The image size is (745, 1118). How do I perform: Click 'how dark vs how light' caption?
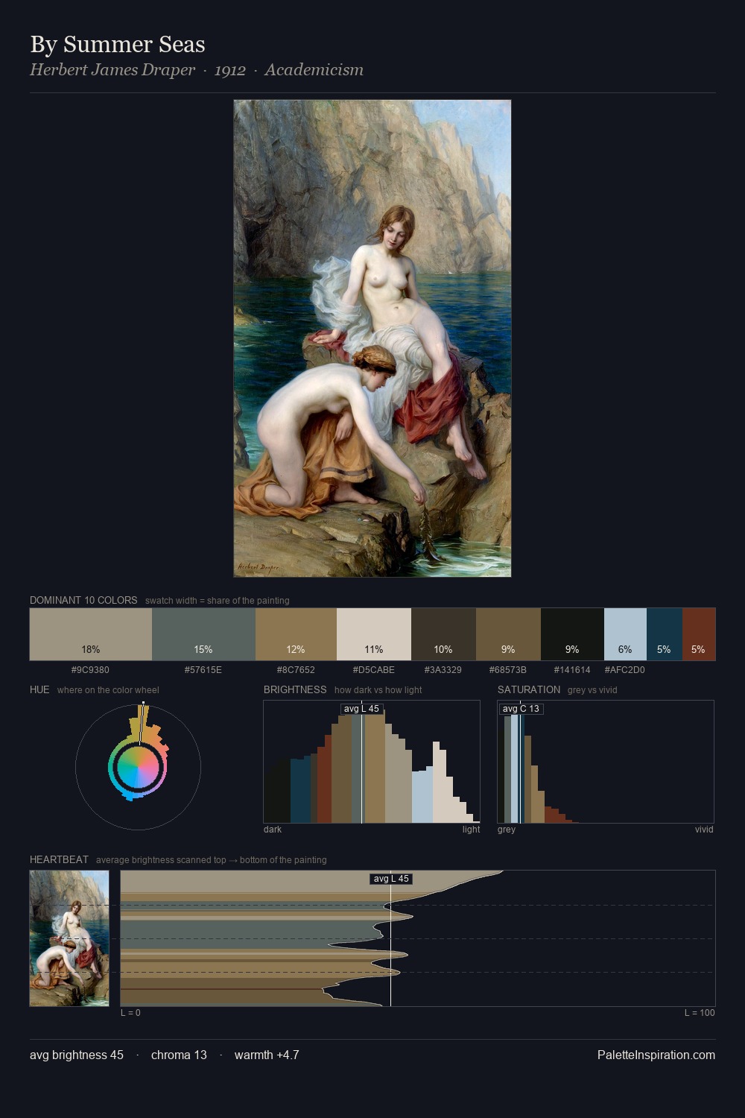pyautogui.click(x=378, y=690)
